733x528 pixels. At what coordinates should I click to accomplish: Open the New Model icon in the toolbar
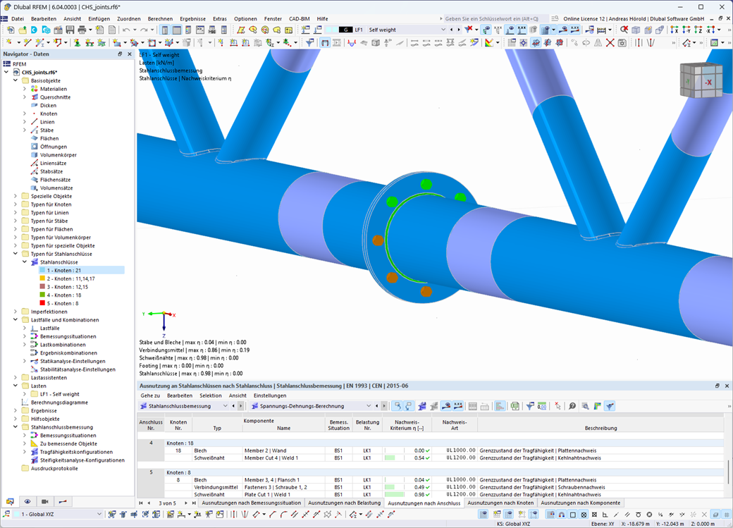point(10,30)
